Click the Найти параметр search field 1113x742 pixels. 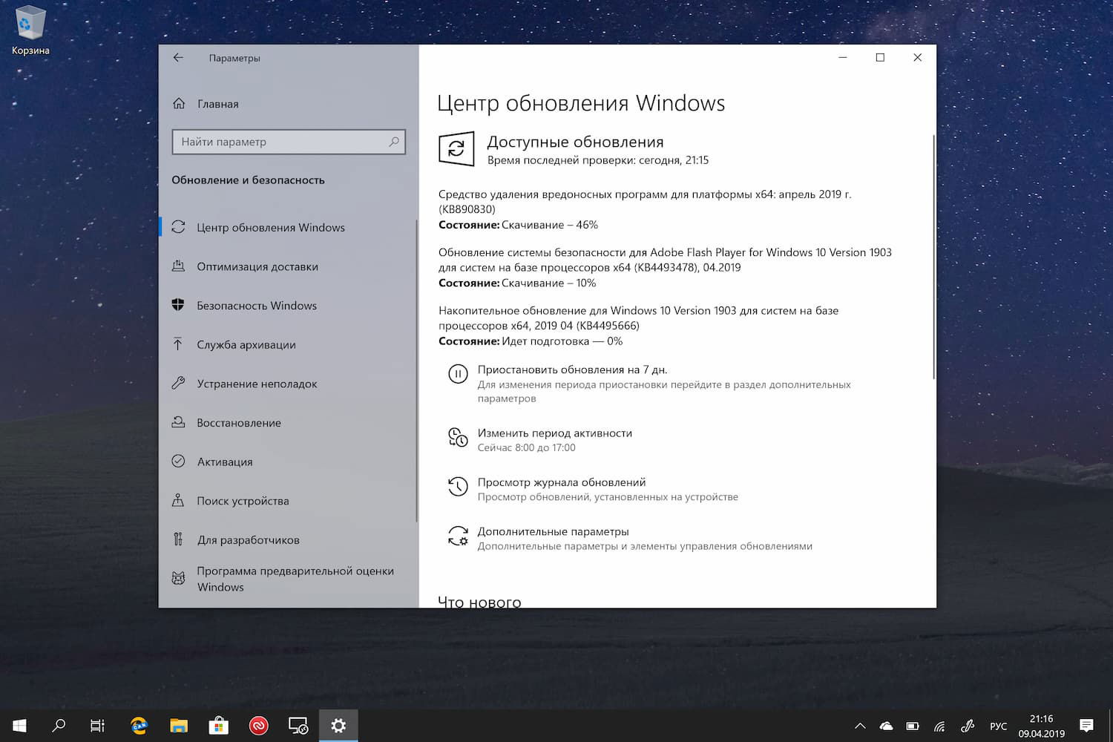tap(289, 141)
